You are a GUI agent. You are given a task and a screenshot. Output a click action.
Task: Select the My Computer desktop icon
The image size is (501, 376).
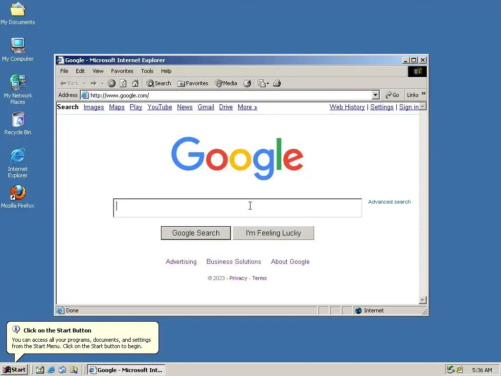point(18,50)
